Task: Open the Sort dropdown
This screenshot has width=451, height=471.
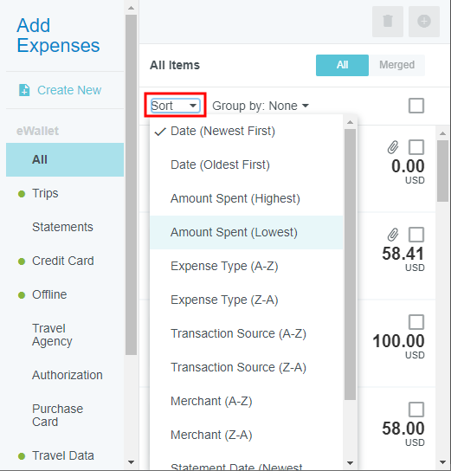Action: tap(175, 106)
